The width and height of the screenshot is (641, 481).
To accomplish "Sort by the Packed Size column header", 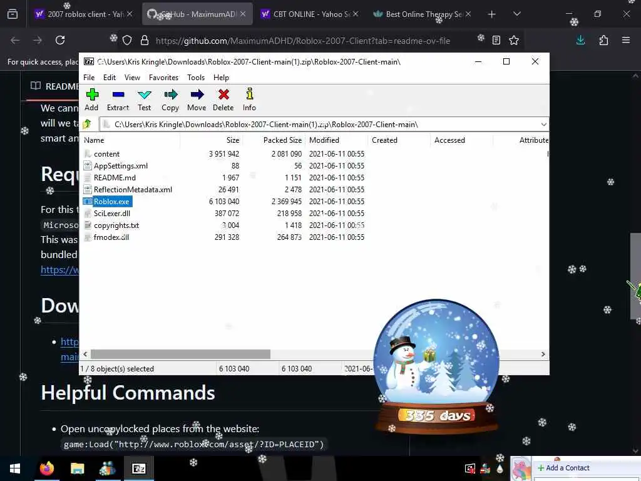I will pyautogui.click(x=274, y=140).
